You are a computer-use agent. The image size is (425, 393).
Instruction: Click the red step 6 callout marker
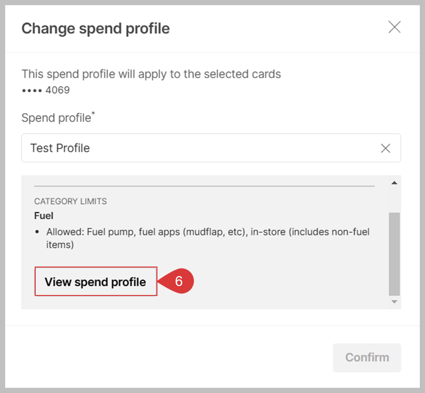tap(179, 281)
